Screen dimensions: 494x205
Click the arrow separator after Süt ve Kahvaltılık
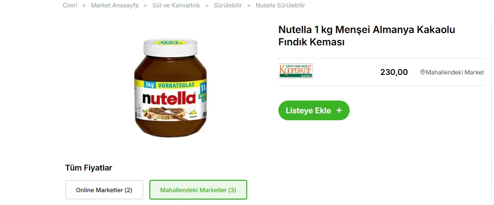(x=207, y=5)
